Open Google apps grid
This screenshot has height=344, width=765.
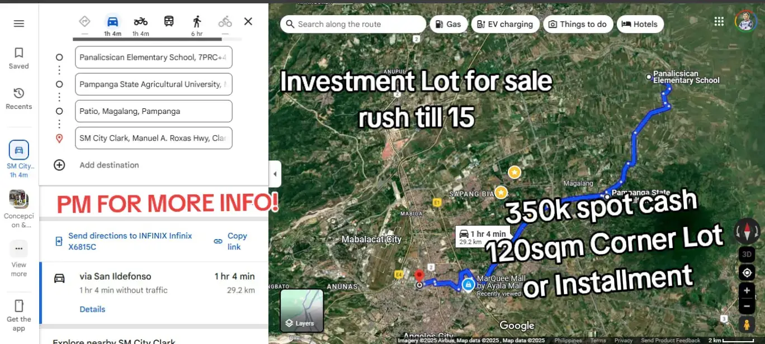(719, 21)
